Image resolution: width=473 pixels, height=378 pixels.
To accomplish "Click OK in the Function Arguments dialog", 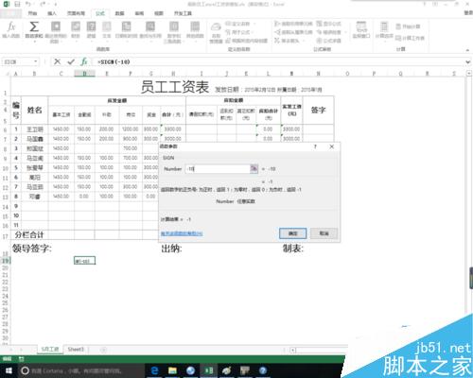I will coord(292,233).
